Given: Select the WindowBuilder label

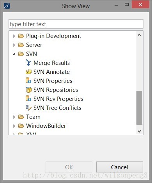Looking at the screenshot, I should click(46, 126).
